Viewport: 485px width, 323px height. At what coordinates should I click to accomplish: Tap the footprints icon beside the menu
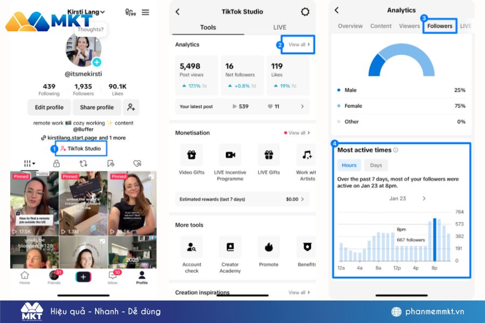click(130, 12)
